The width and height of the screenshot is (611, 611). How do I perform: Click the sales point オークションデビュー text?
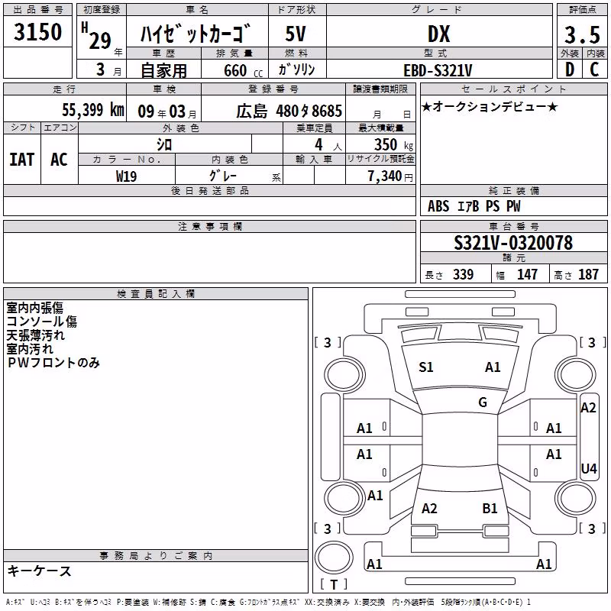[490, 107]
